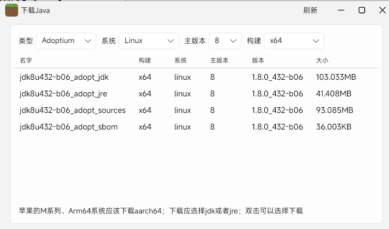Click the 刷新 refresh button
The height and width of the screenshot is (229, 389).
point(310,10)
